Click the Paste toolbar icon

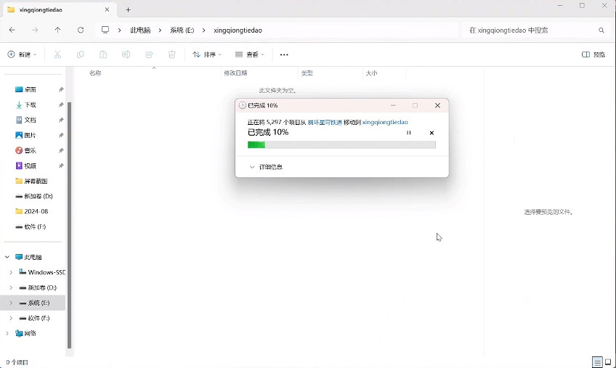point(103,54)
